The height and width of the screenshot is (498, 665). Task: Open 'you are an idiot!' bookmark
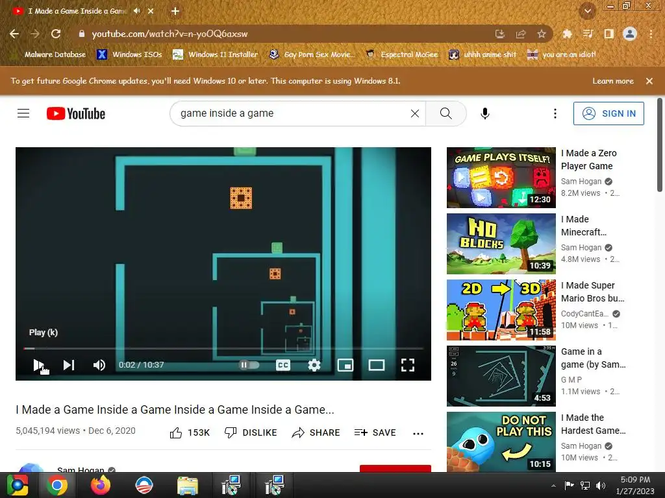[561, 54]
